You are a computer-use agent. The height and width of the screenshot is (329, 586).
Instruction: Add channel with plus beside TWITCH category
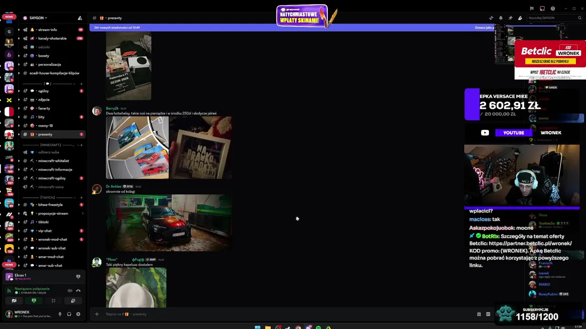81,197
